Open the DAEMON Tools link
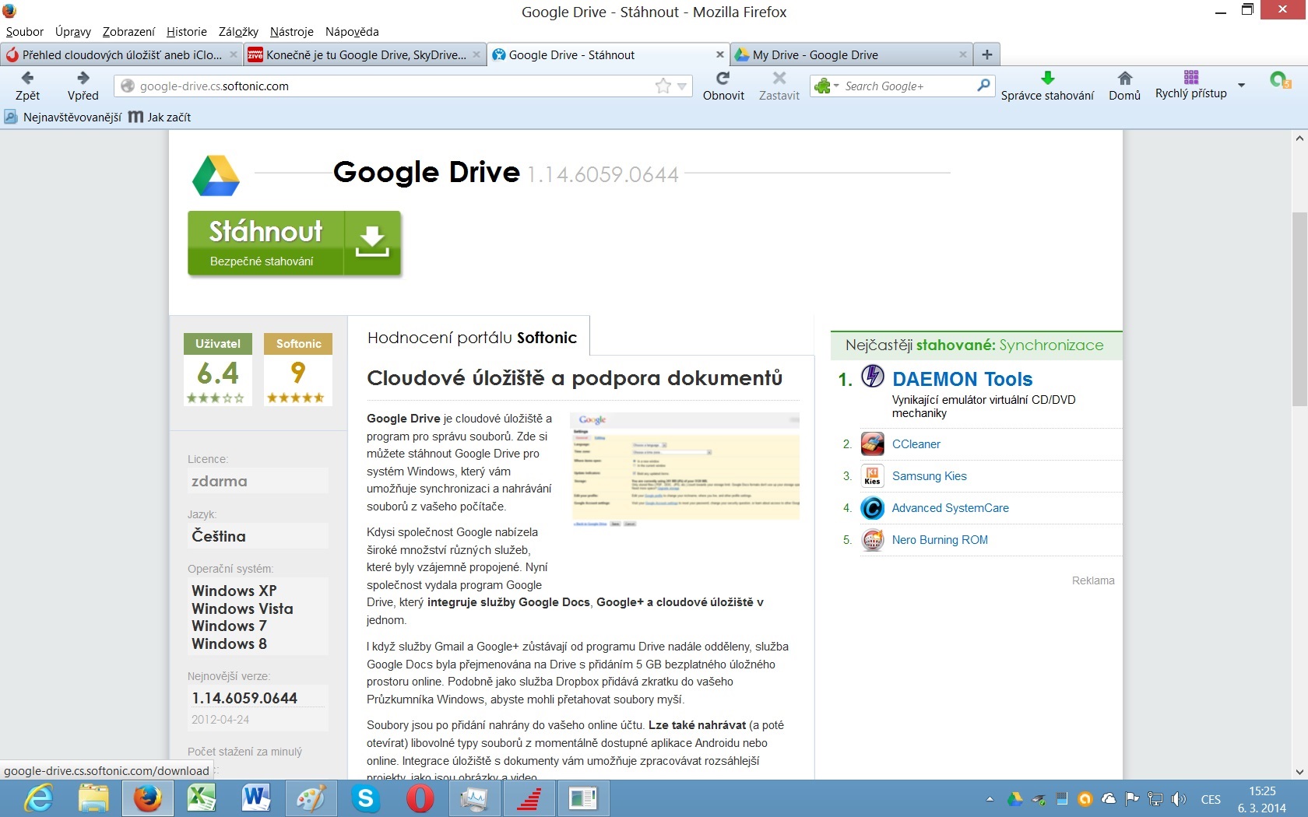This screenshot has width=1308, height=817. [962, 379]
